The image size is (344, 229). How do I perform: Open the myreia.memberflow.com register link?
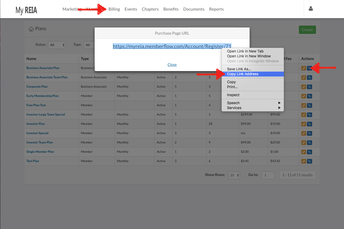click(172, 46)
